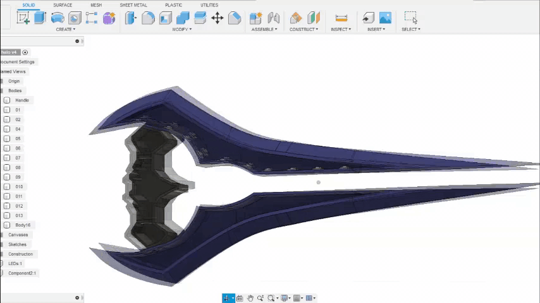
Task: Activate the Pan hand tool
Action: (250, 298)
